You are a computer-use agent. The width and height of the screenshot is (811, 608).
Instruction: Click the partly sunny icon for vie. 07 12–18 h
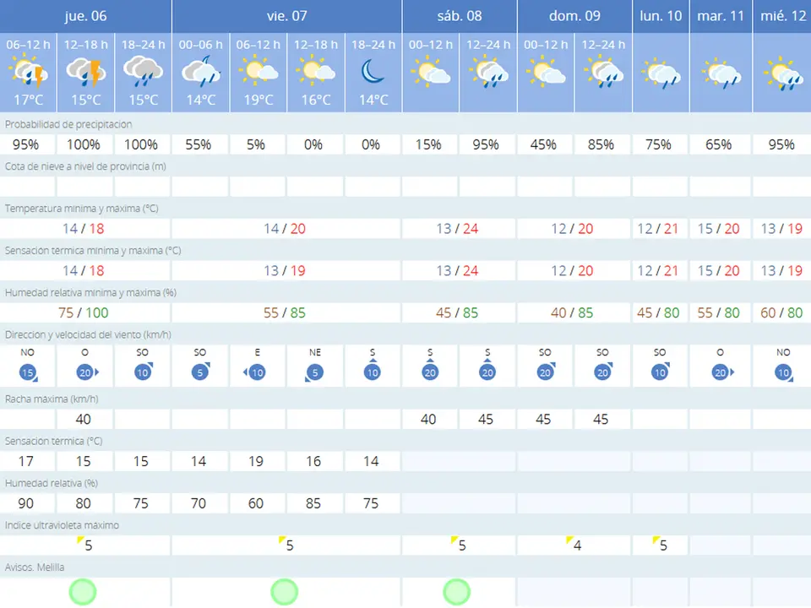pyautogui.click(x=315, y=71)
